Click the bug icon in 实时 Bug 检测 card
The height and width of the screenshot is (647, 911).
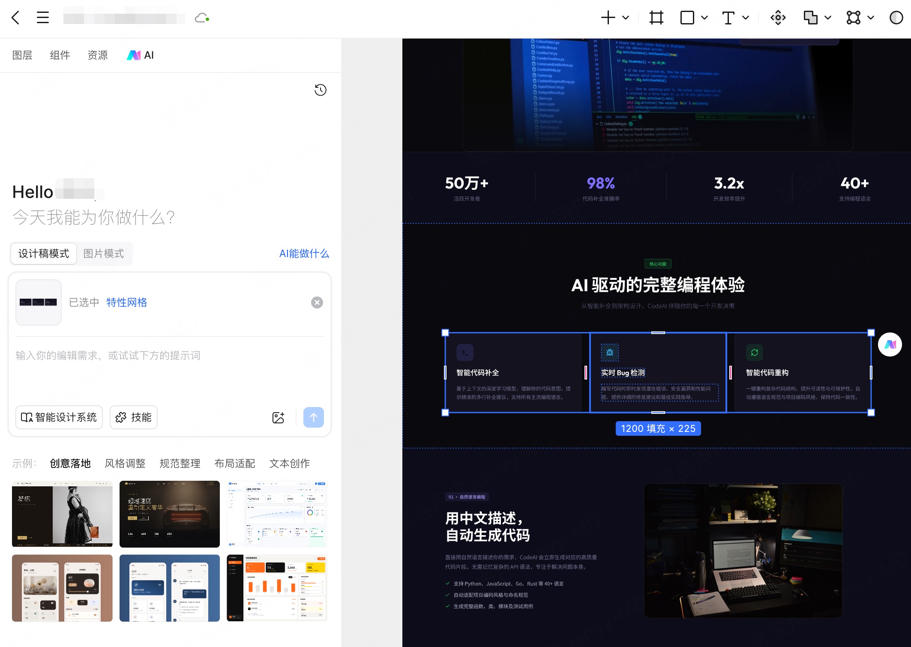[x=610, y=353]
